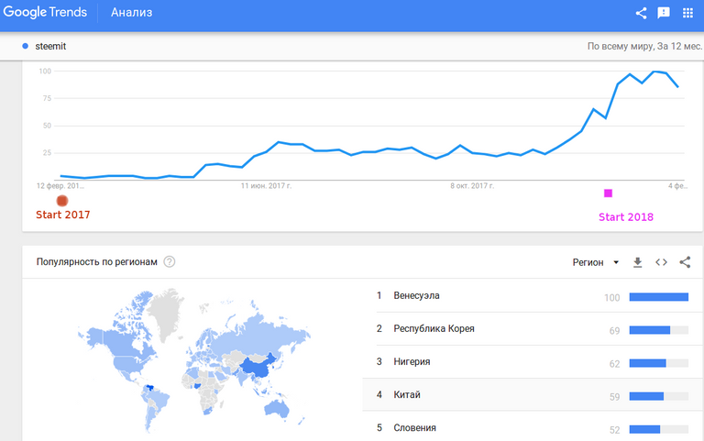Select Китай in the ranking
The image size is (704, 441).
click(407, 395)
